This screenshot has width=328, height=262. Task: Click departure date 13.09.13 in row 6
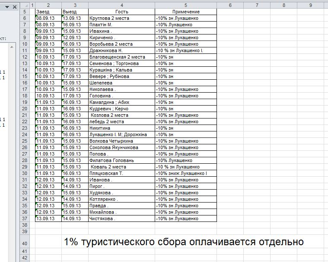[75, 18]
